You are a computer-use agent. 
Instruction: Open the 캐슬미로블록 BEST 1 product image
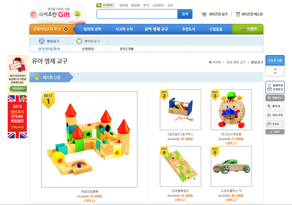(89, 139)
